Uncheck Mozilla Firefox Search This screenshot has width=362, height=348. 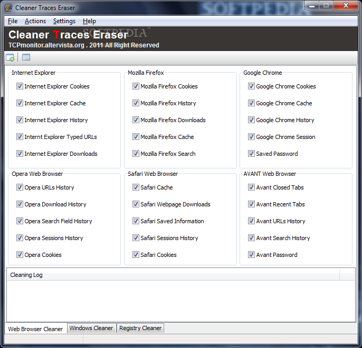[x=136, y=153]
